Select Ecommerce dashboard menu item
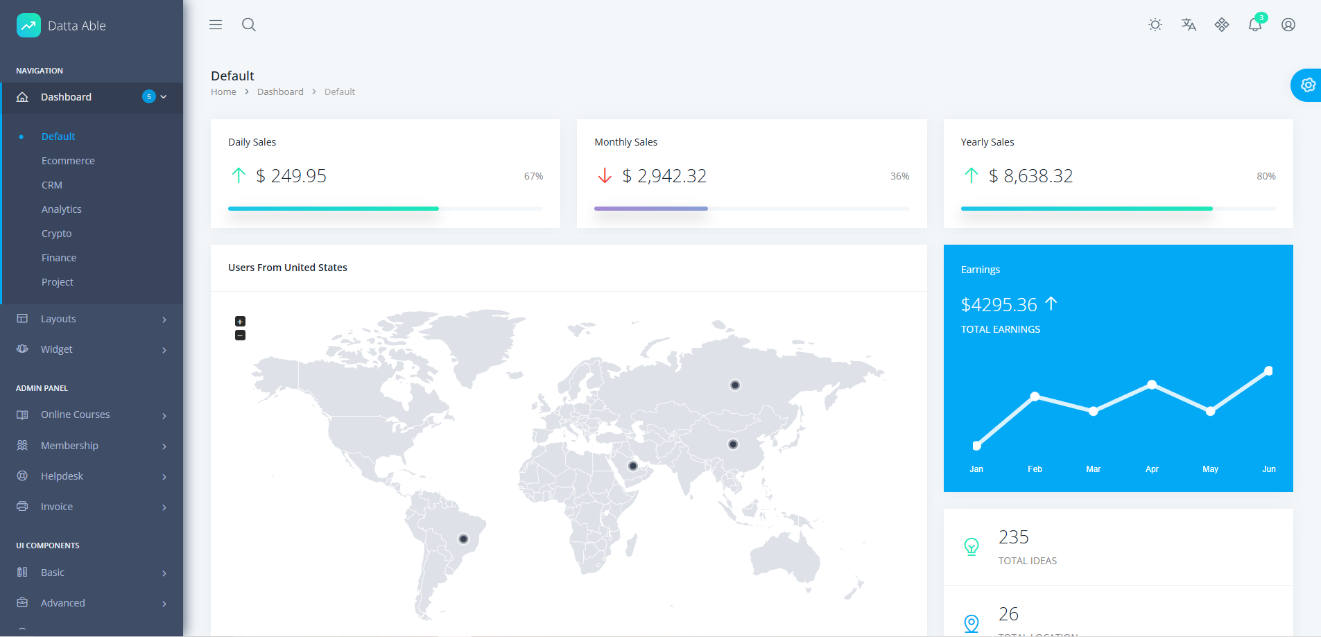The width and height of the screenshot is (1321, 637). coord(68,161)
